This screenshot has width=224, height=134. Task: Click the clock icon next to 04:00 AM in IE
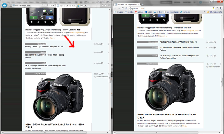click(102, 44)
